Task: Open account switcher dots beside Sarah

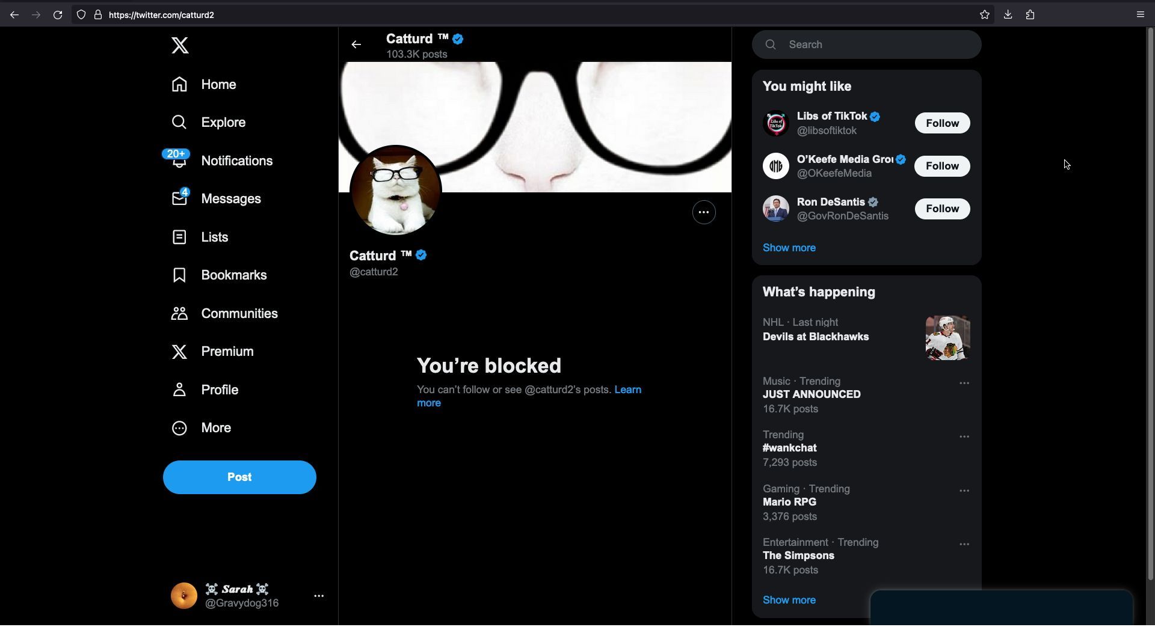Action: tap(319, 596)
